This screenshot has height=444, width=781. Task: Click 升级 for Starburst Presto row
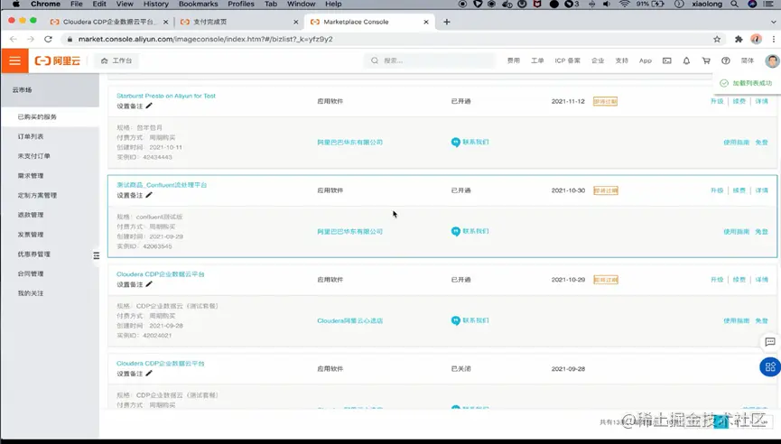[x=717, y=101]
